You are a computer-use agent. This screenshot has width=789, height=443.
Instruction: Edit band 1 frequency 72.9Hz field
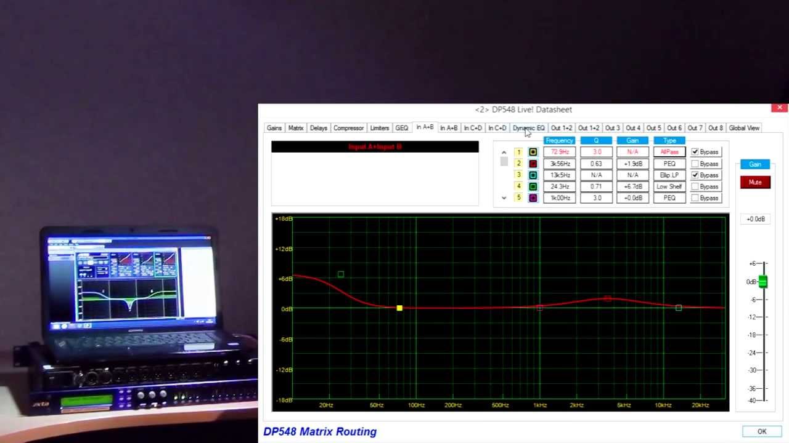(559, 152)
